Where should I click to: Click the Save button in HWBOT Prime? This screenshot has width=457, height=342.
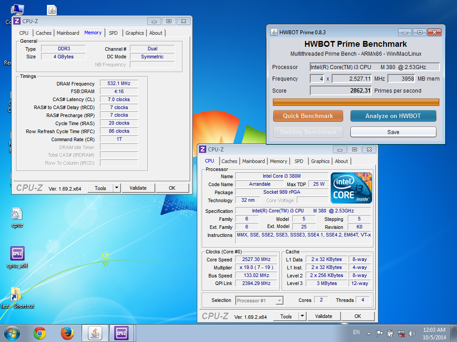pos(393,132)
